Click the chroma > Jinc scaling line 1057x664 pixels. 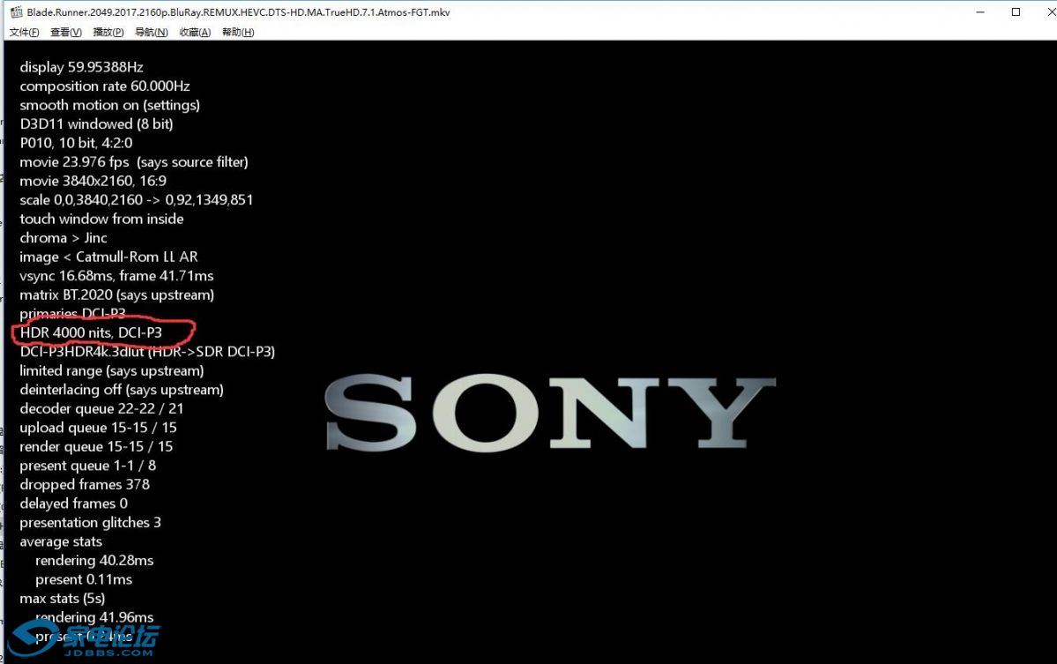coord(63,238)
